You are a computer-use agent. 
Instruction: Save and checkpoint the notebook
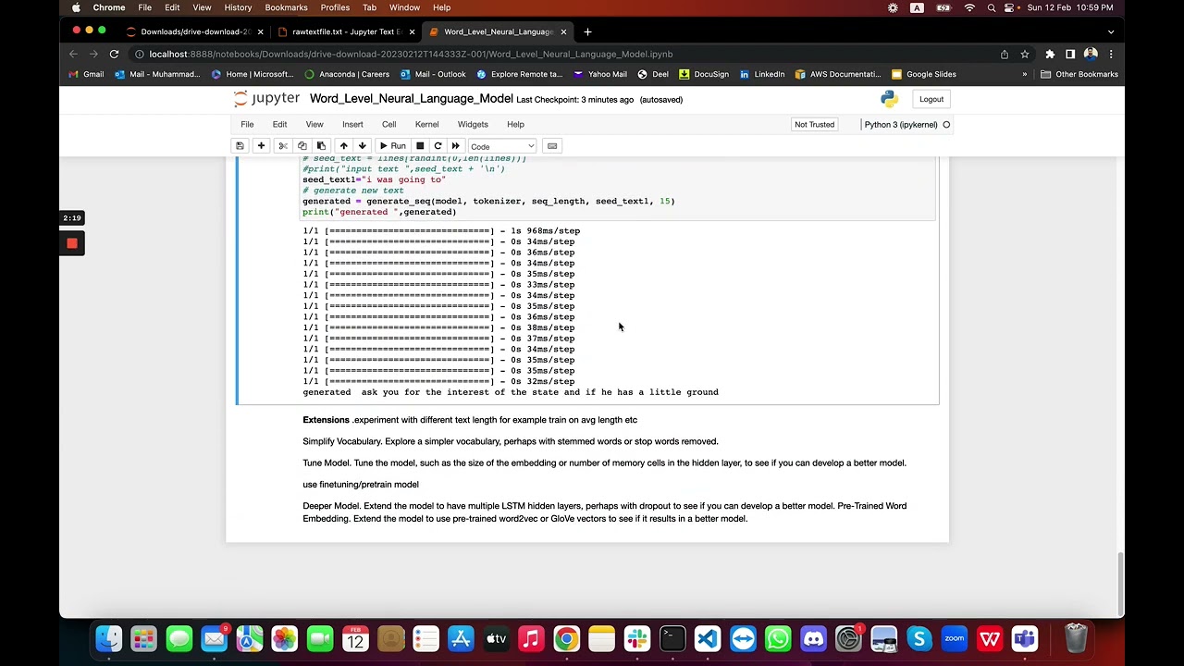pyautogui.click(x=240, y=146)
